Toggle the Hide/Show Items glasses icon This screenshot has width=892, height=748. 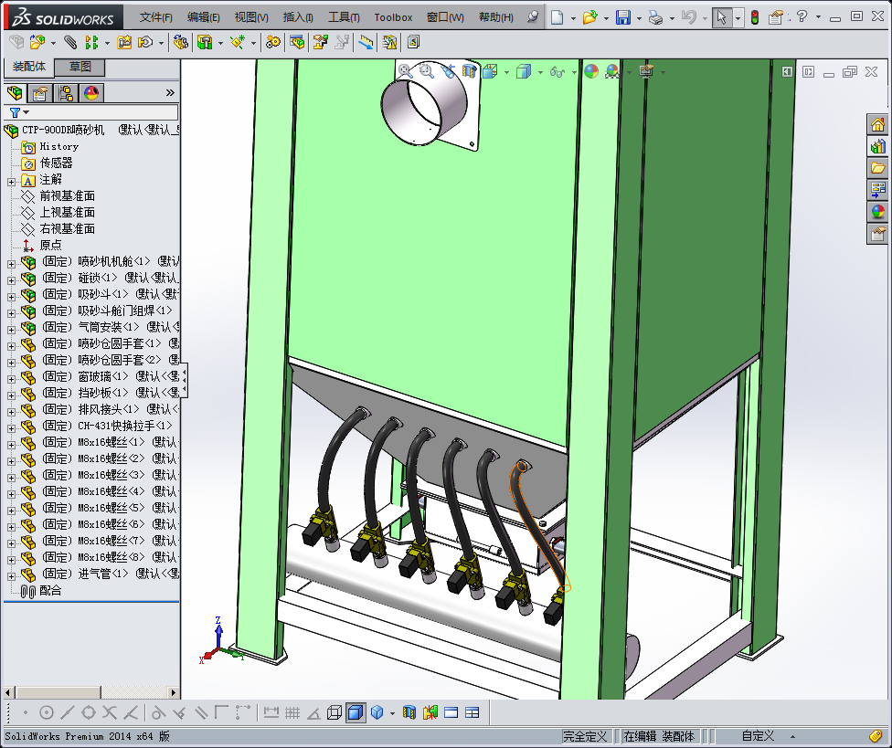pyautogui.click(x=556, y=71)
